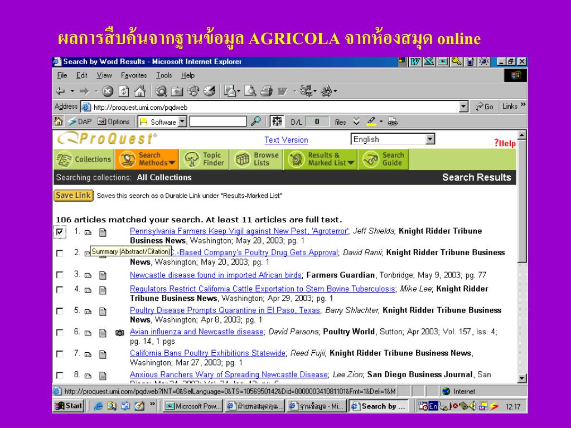Click the Stop loading icon
This screenshot has width=571, height=428.
pos(108,91)
